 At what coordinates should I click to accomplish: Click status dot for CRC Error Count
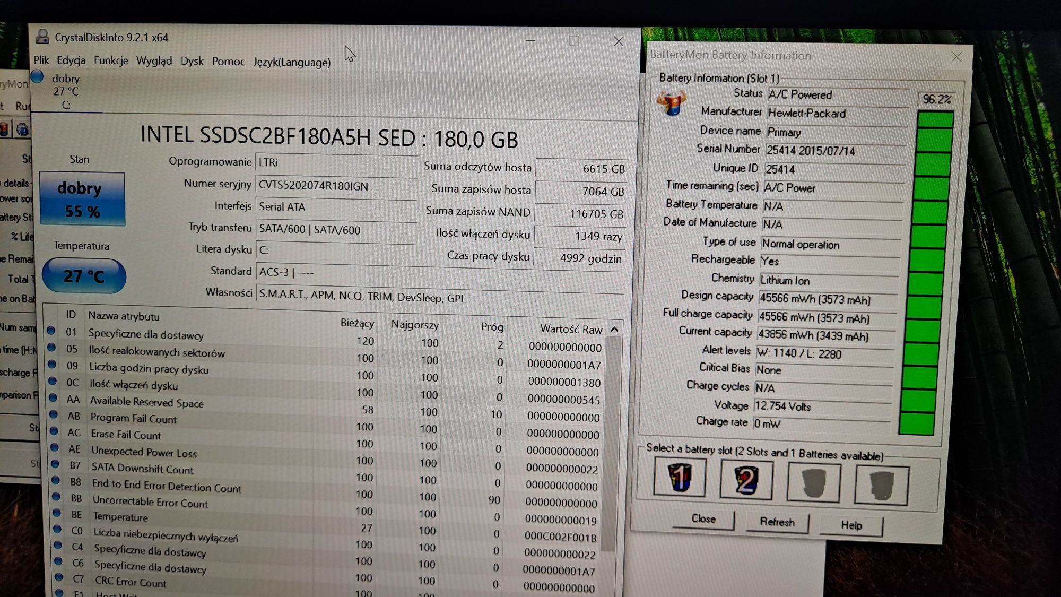59,577
